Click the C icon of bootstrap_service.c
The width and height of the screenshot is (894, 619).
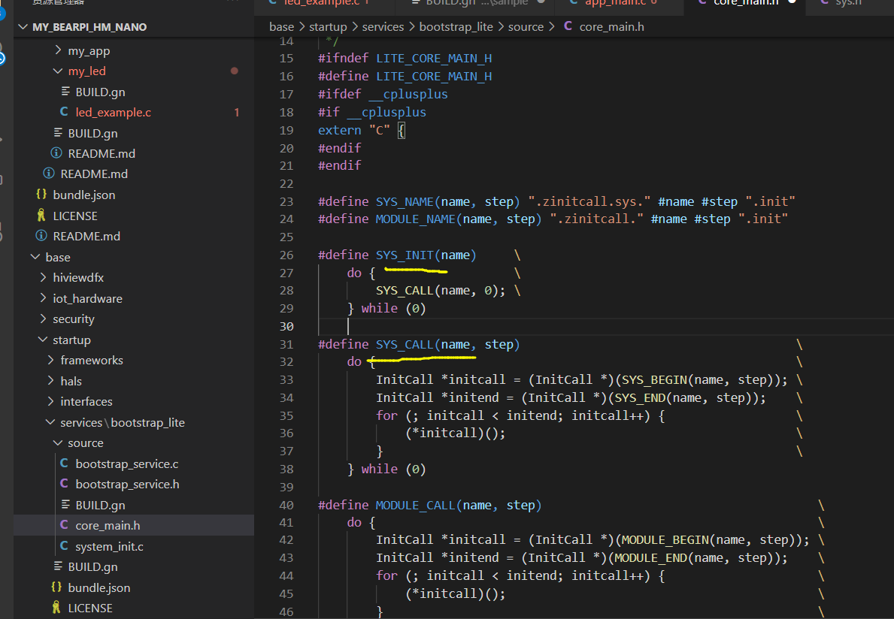[x=64, y=463]
